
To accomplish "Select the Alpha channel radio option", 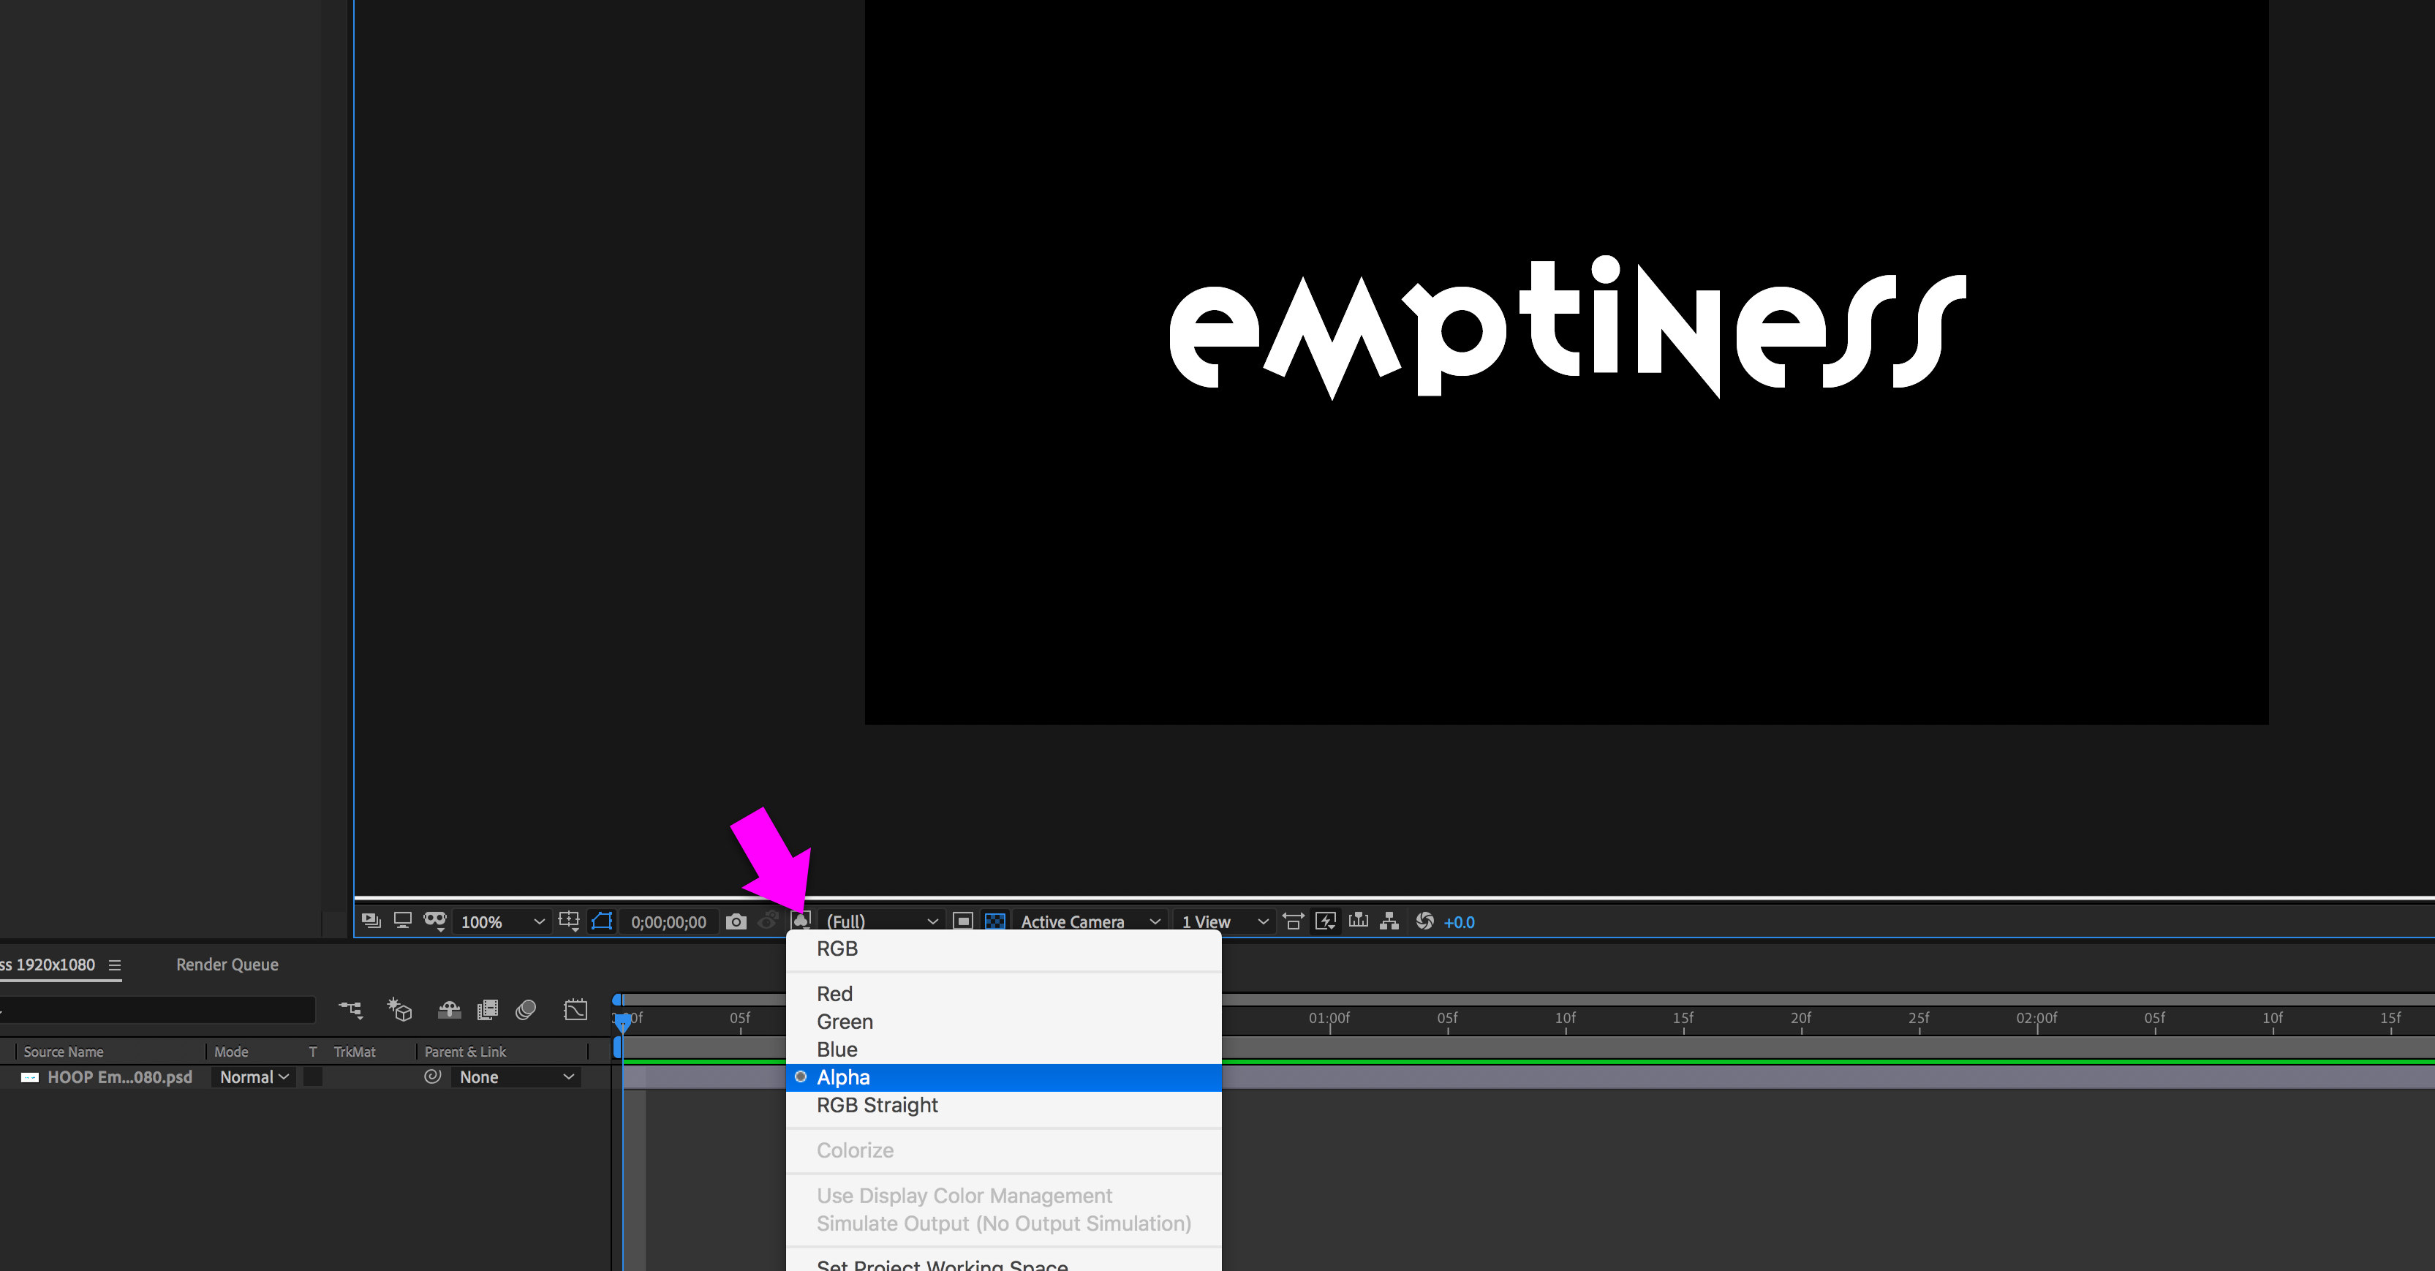I will pos(843,1076).
